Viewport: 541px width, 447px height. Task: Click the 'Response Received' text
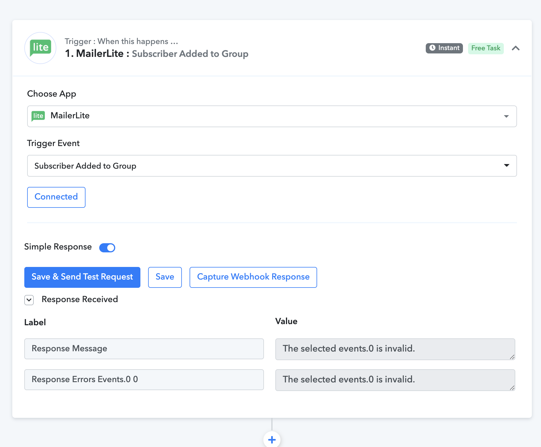80,300
